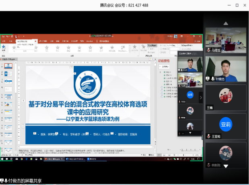The height and width of the screenshot is (185, 249).
Task: Click the Windows Start button in shared taskbar
Action: (x=2, y=160)
